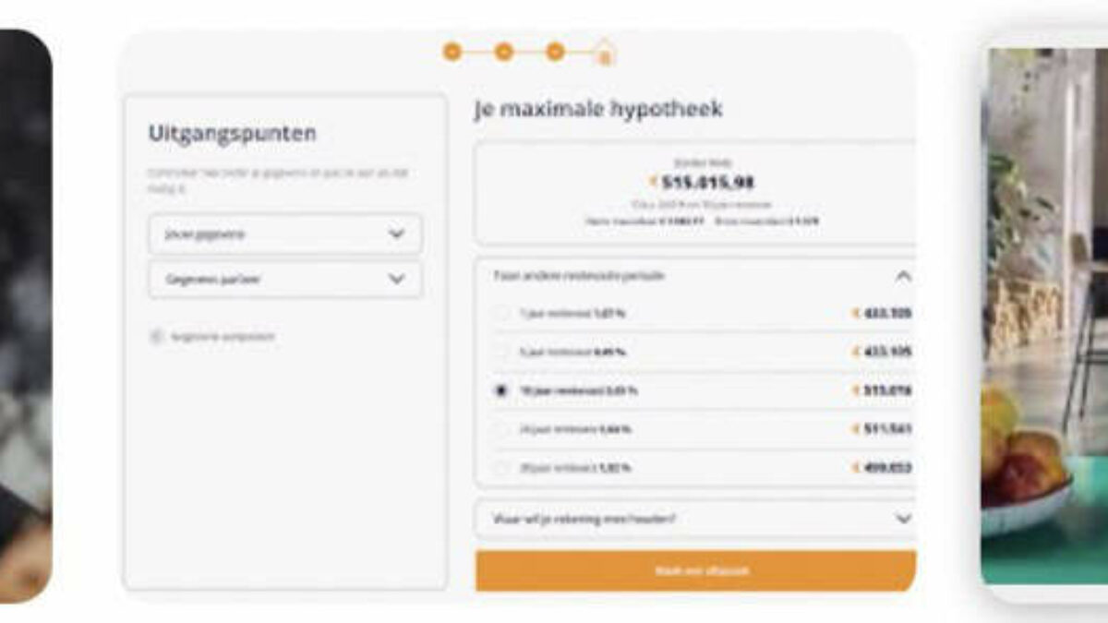Click the euro icon beside the 10 jaar rentevast amount

[x=854, y=389]
